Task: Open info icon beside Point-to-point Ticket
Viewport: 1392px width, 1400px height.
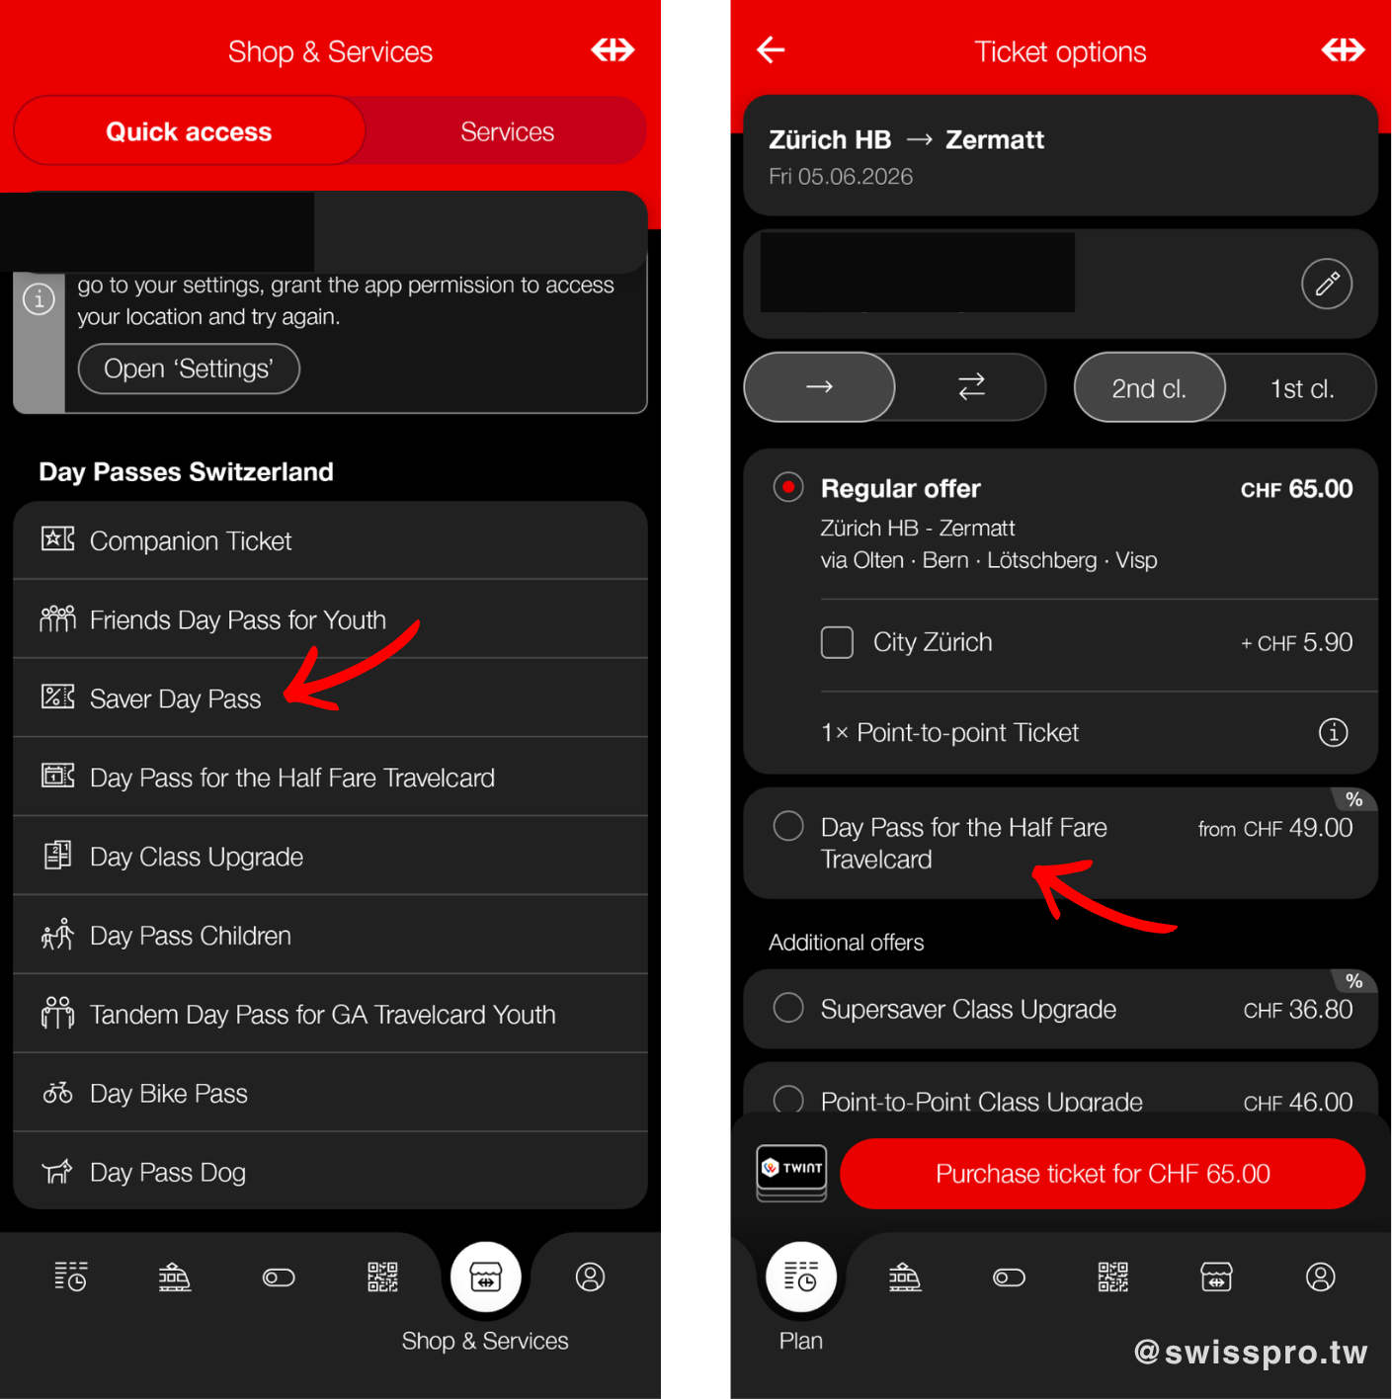Action: [1333, 732]
